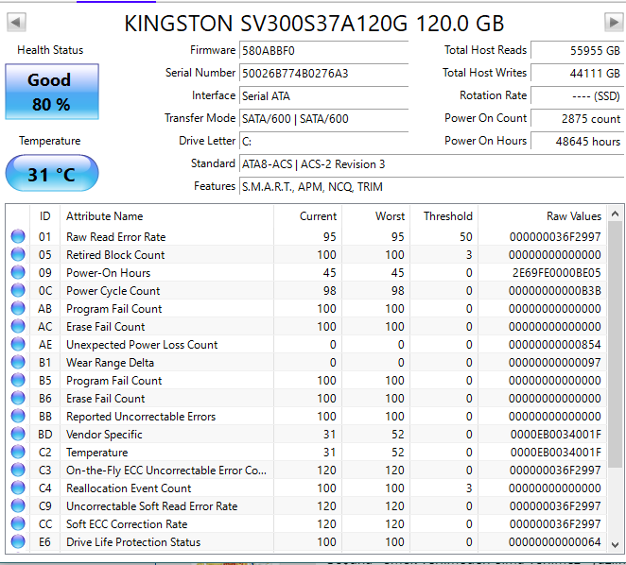Click status orb for AB Program Fail Count

coord(18,308)
